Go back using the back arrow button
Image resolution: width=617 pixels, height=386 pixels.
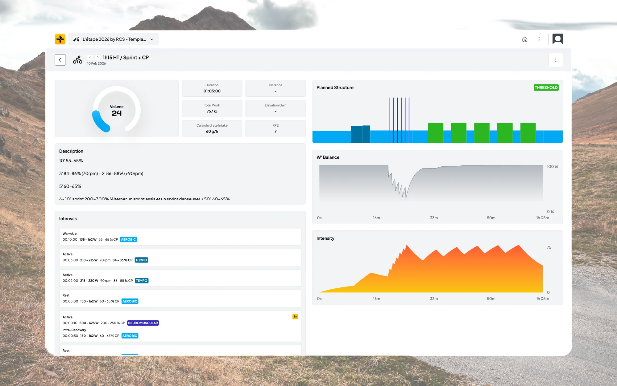click(x=60, y=60)
